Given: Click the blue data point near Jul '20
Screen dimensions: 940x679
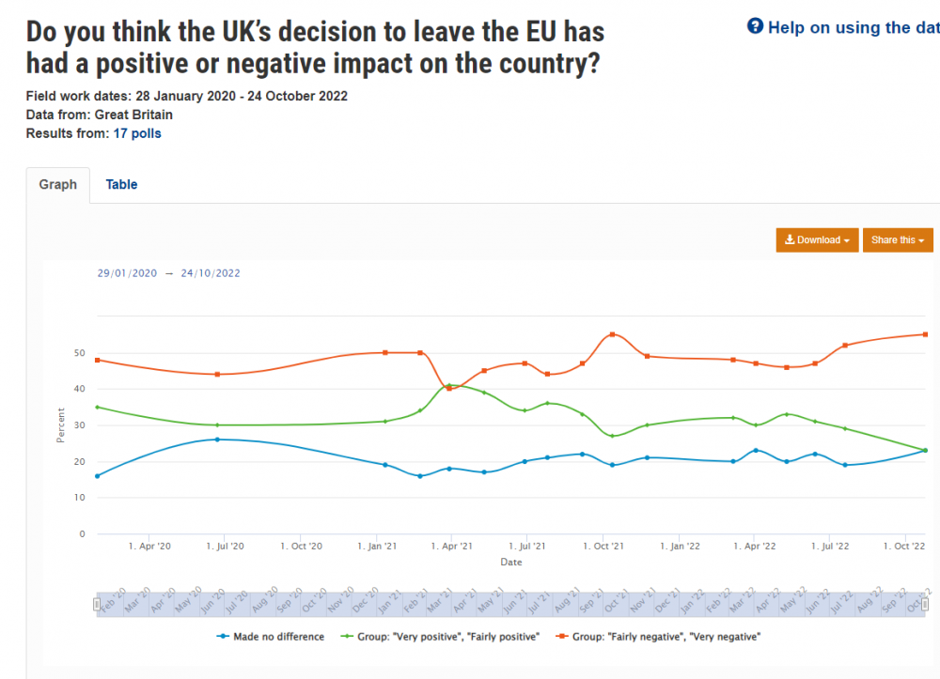Looking at the screenshot, I should (217, 440).
